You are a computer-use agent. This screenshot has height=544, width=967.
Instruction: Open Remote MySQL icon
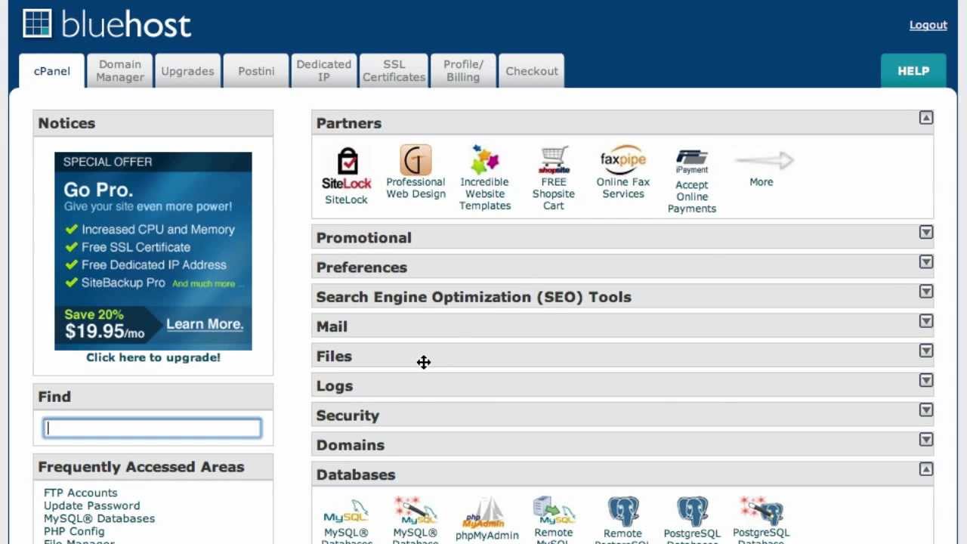coord(554,512)
